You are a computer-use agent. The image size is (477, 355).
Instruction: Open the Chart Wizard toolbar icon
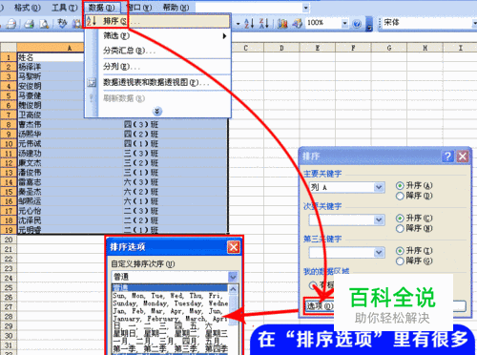coord(282,23)
